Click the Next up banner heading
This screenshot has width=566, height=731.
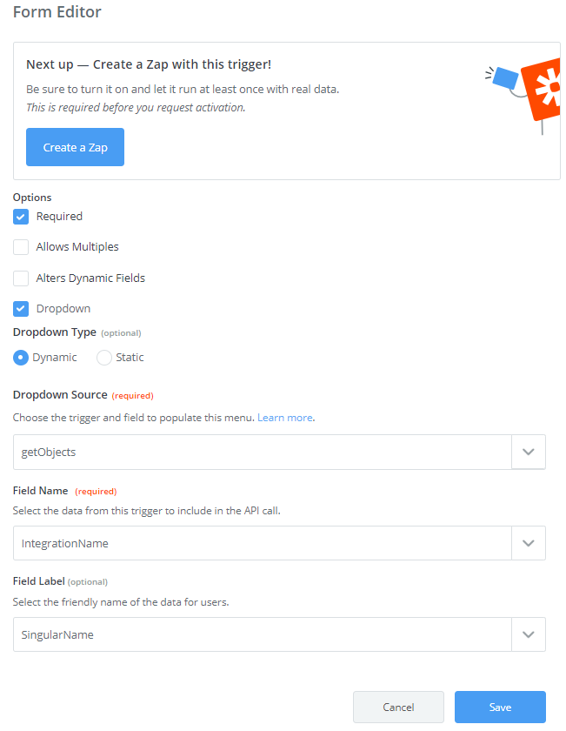tap(149, 64)
